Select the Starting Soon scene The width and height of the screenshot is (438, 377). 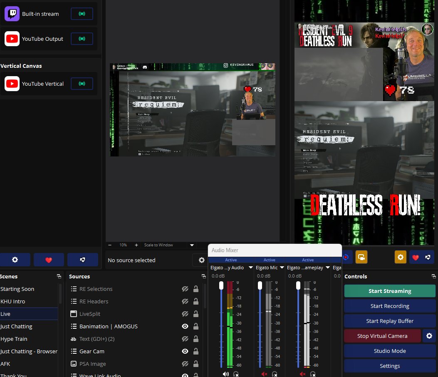point(29,289)
